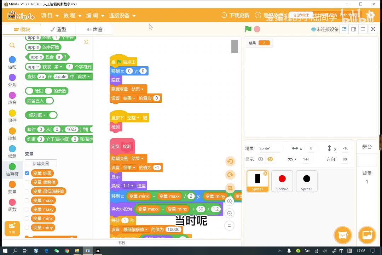The width and height of the screenshot is (382, 255).
Task: Select the 声音 sound category circle
Action: (x=12, y=95)
